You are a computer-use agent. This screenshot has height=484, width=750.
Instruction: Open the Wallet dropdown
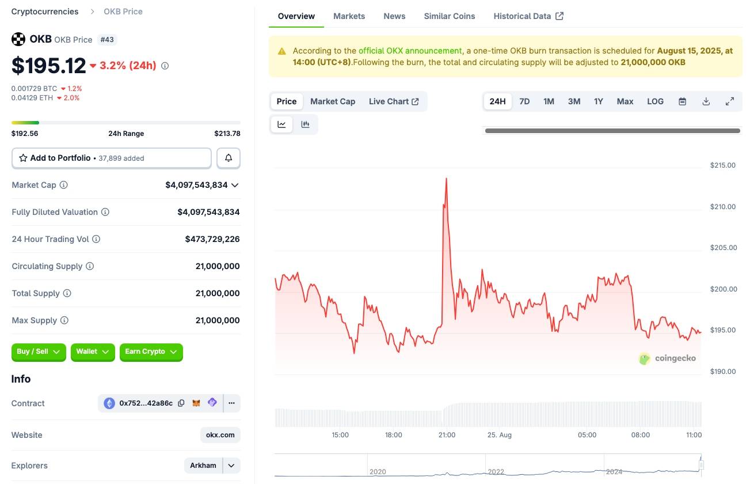[x=93, y=352]
